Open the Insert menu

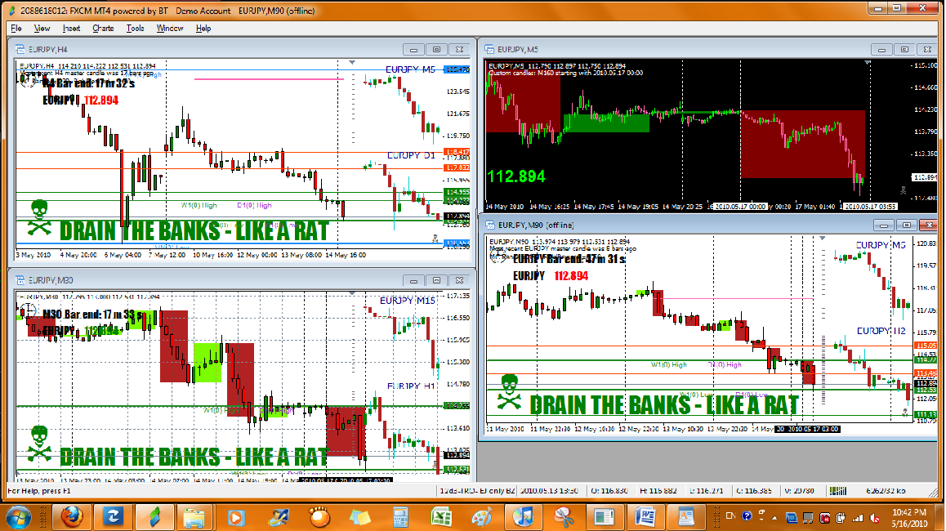[x=71, y=29]
